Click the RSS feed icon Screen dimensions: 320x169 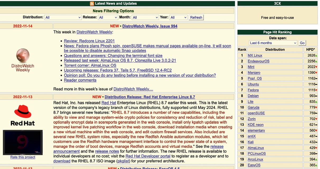click(92, 4)
